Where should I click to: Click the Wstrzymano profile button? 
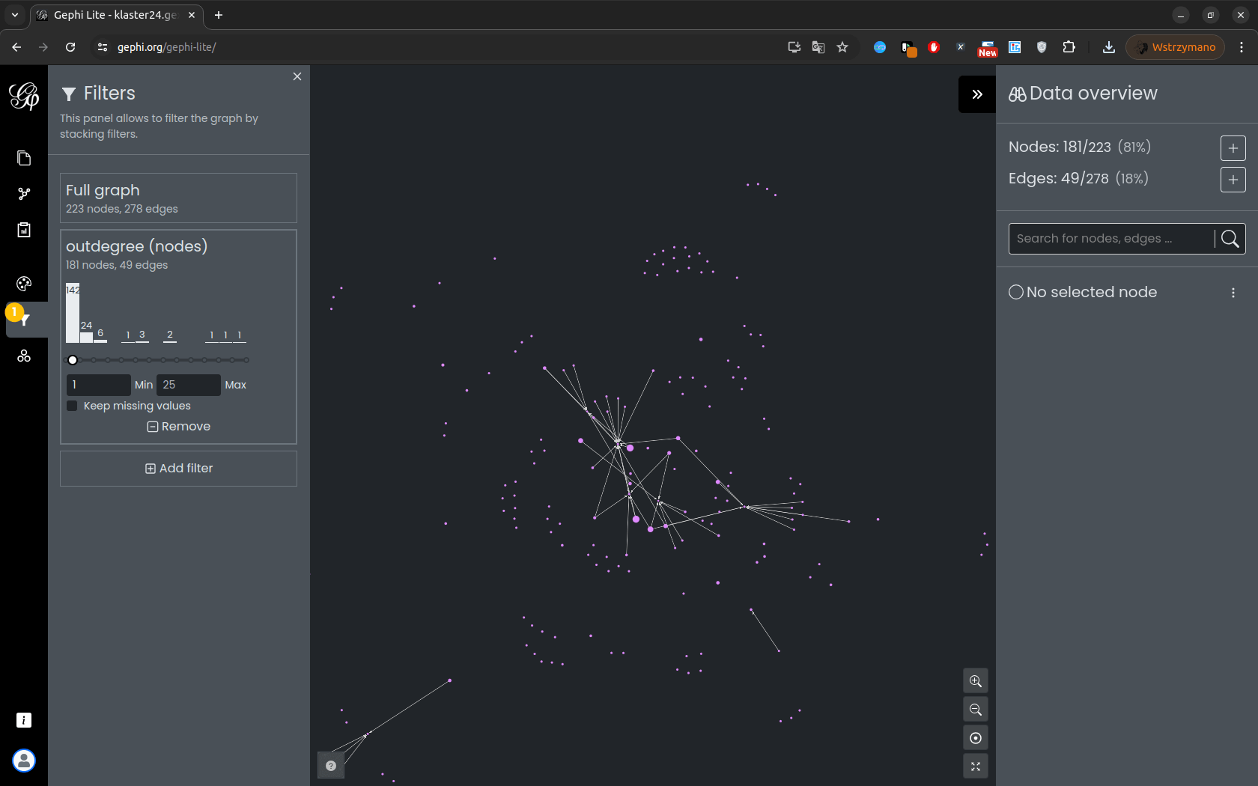point(1176,47)
